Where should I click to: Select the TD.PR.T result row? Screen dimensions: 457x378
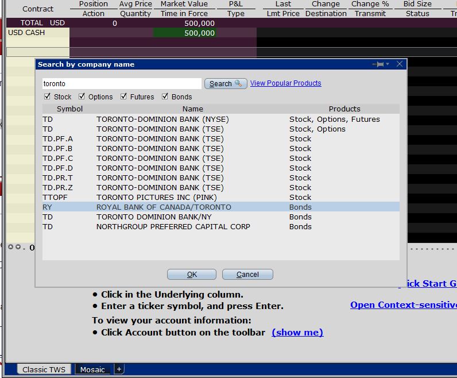tap(221, 178)
